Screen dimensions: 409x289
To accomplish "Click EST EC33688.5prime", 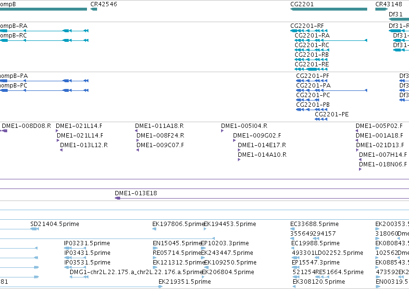I will click(x=315, y=224).
